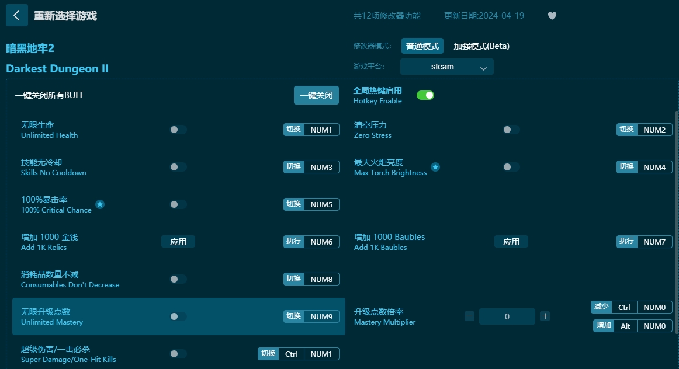
Task: Click the NUM5 hotkey field
Action: point(321,204)
